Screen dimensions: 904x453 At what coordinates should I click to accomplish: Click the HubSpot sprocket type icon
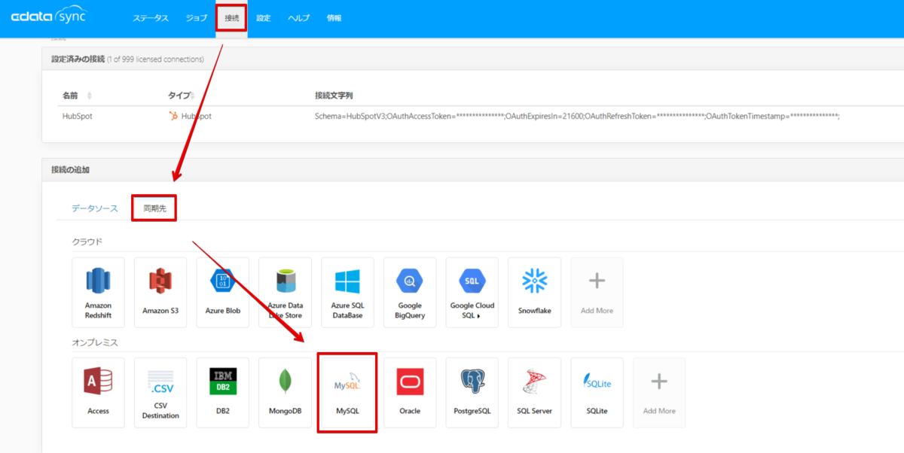click(x=173, y=117)
